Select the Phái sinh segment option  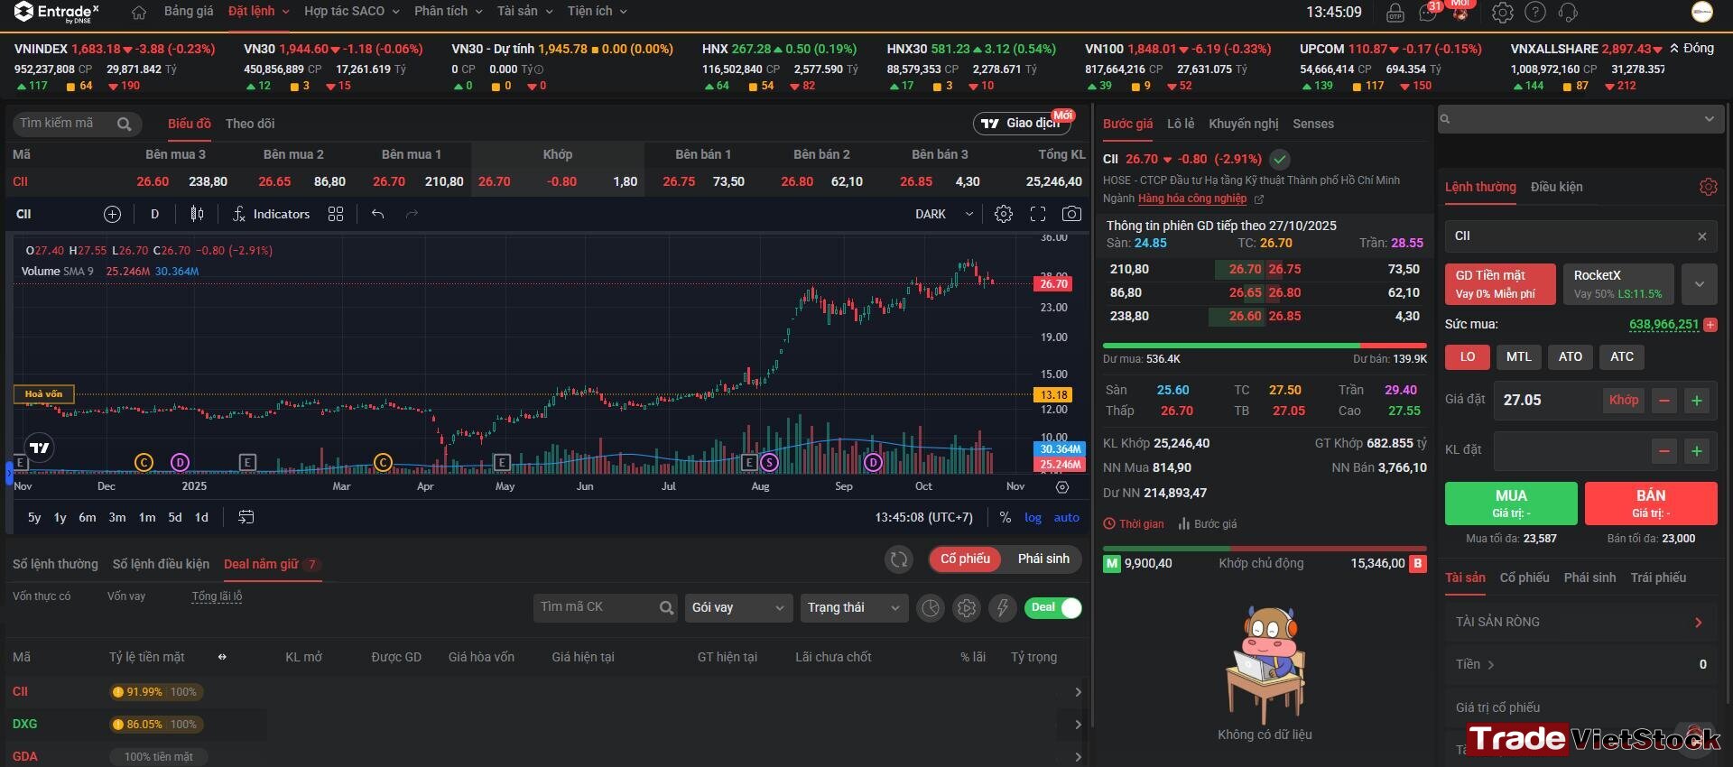pyautogui.click(x=1043, y=559)
